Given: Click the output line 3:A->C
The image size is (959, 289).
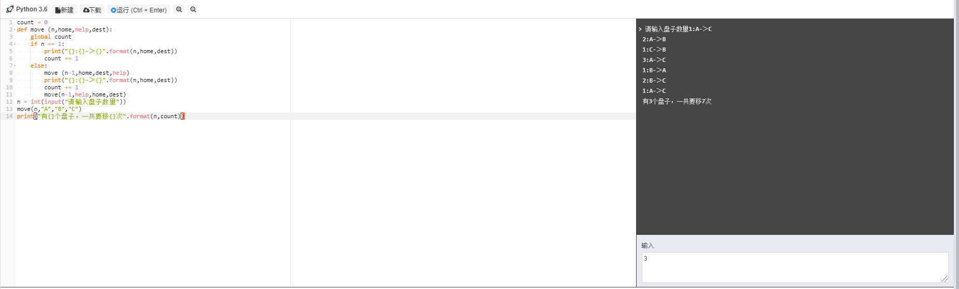Looking at the screenshot, I should tap(654, 60).
